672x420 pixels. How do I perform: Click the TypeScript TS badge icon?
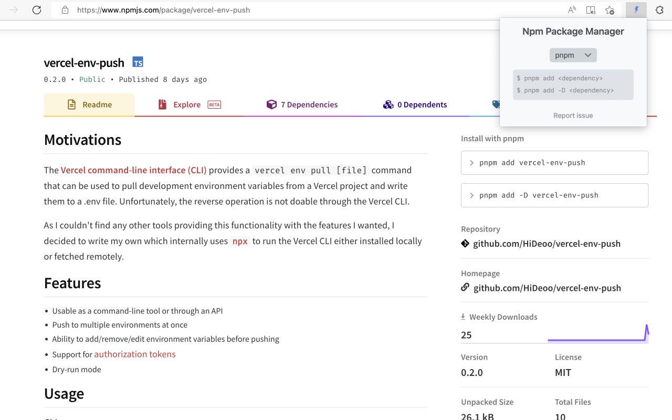click(138, 62)
